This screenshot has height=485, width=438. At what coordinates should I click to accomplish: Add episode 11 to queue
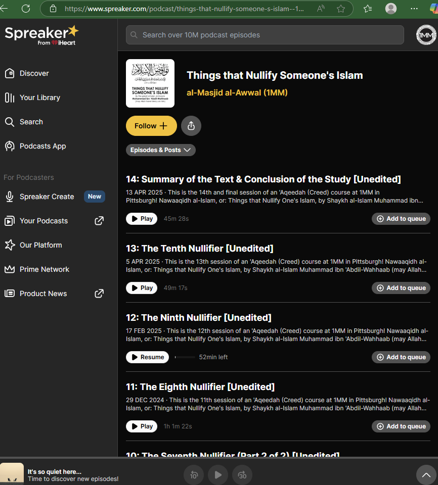401,426
